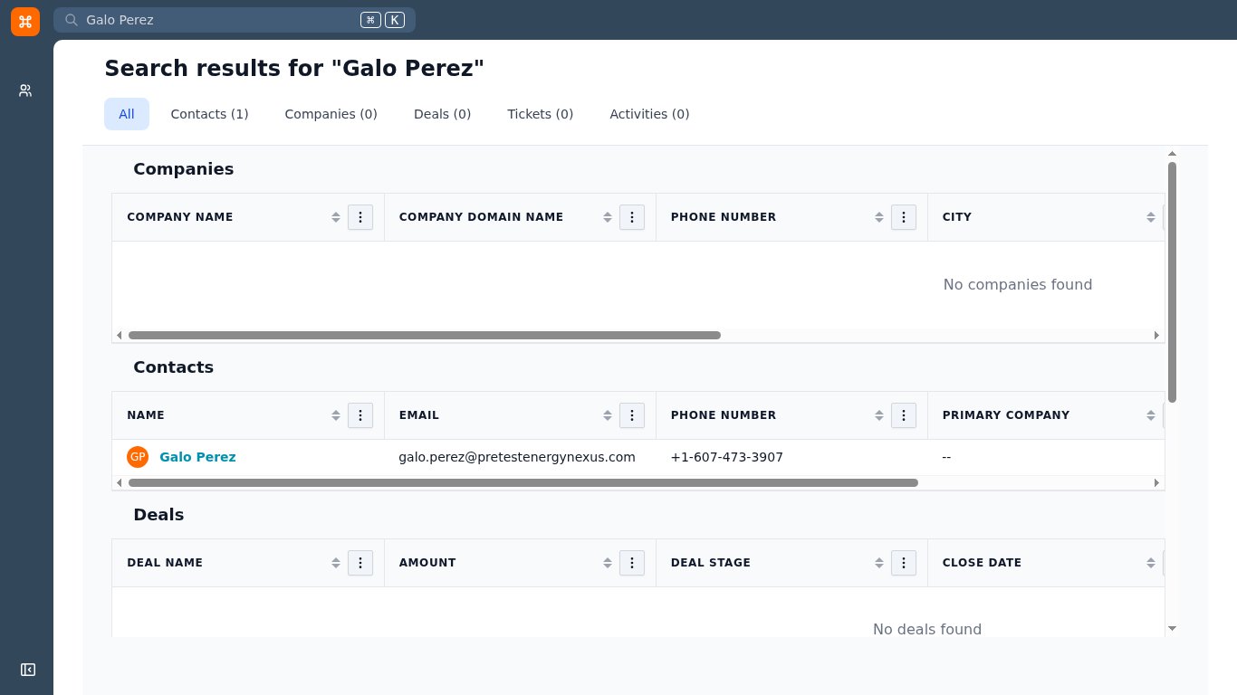Sort deals by Amount arrows
This screenshot has width=1237, height=695.
coord(608,563)
